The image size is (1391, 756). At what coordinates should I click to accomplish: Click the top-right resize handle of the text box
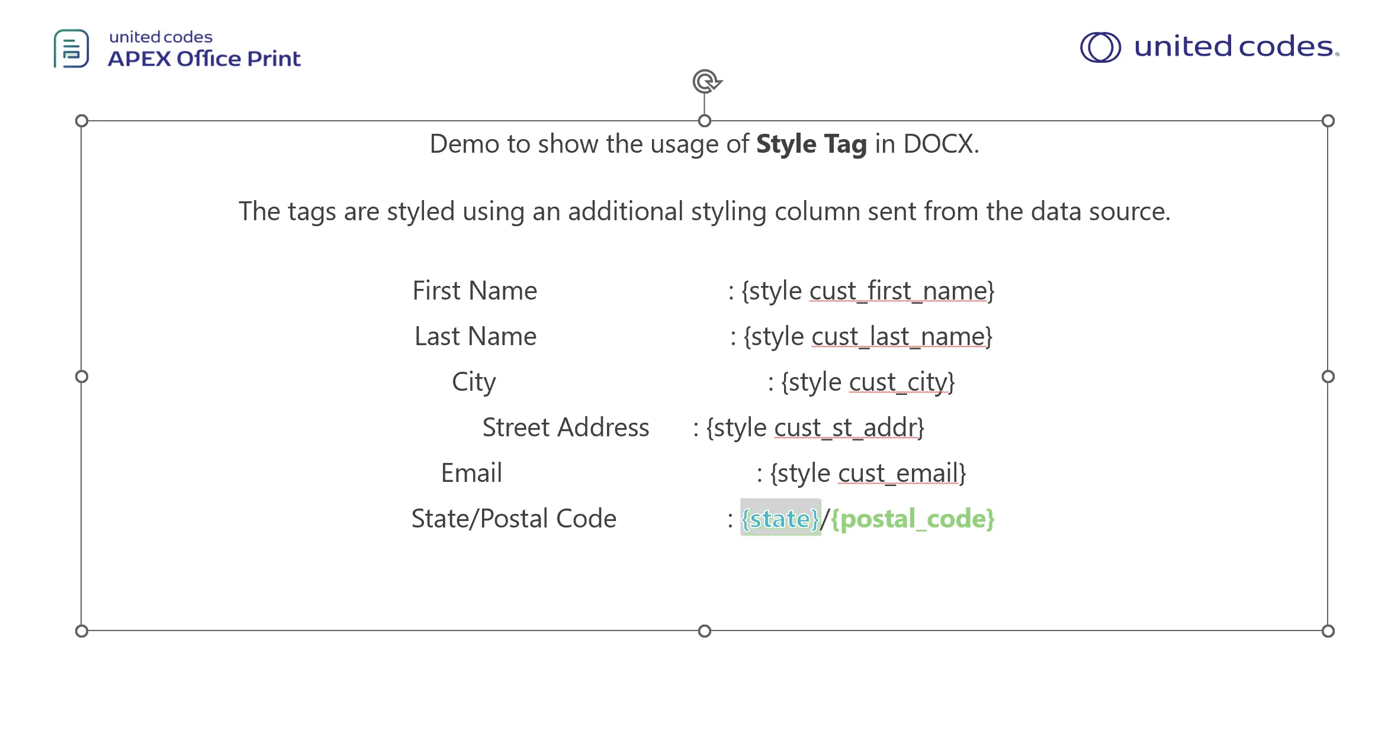point(1328,121)
